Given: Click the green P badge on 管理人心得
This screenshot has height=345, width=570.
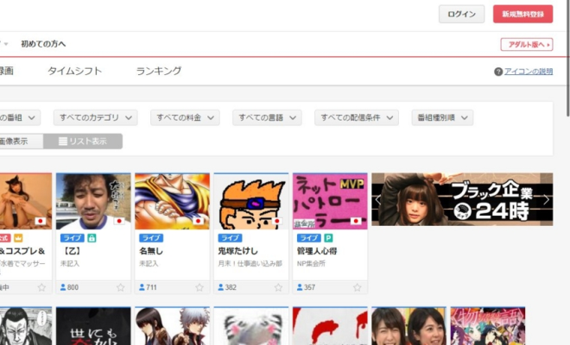Looking at the screenshot, I should tap(329, 237).
